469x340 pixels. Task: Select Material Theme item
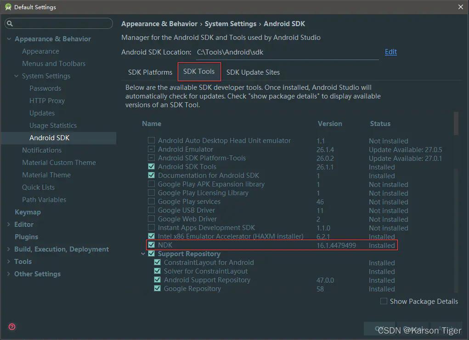[46, 175]
